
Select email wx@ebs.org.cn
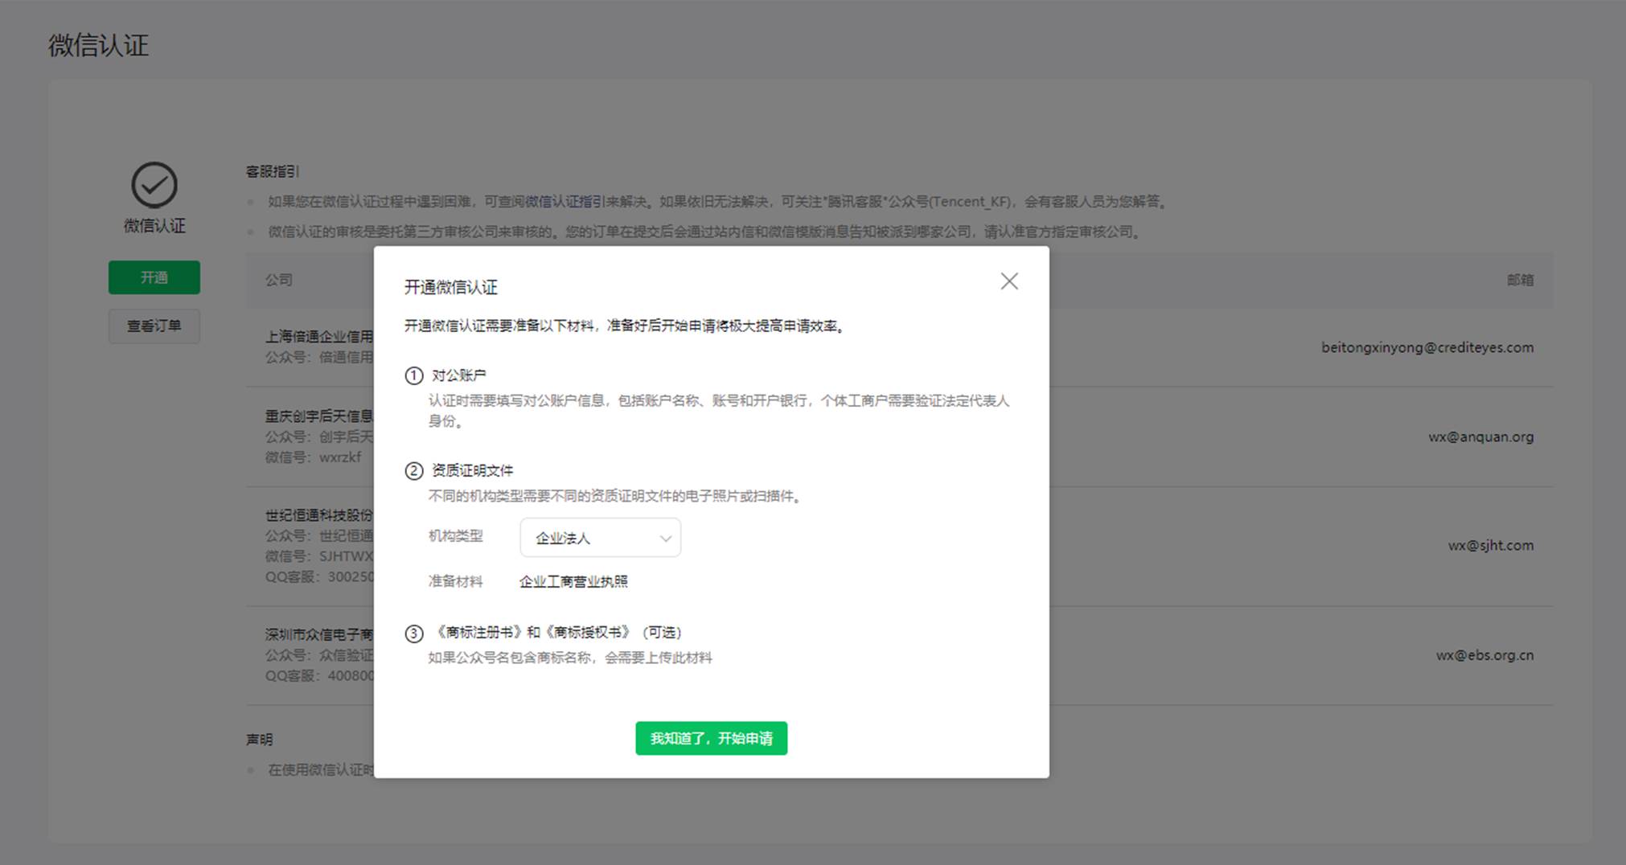[1484, 655]
